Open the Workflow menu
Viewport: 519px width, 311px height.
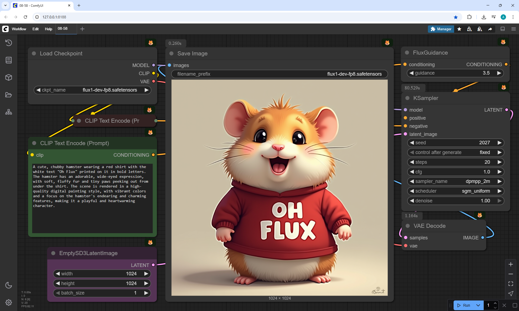coord(19,29)
